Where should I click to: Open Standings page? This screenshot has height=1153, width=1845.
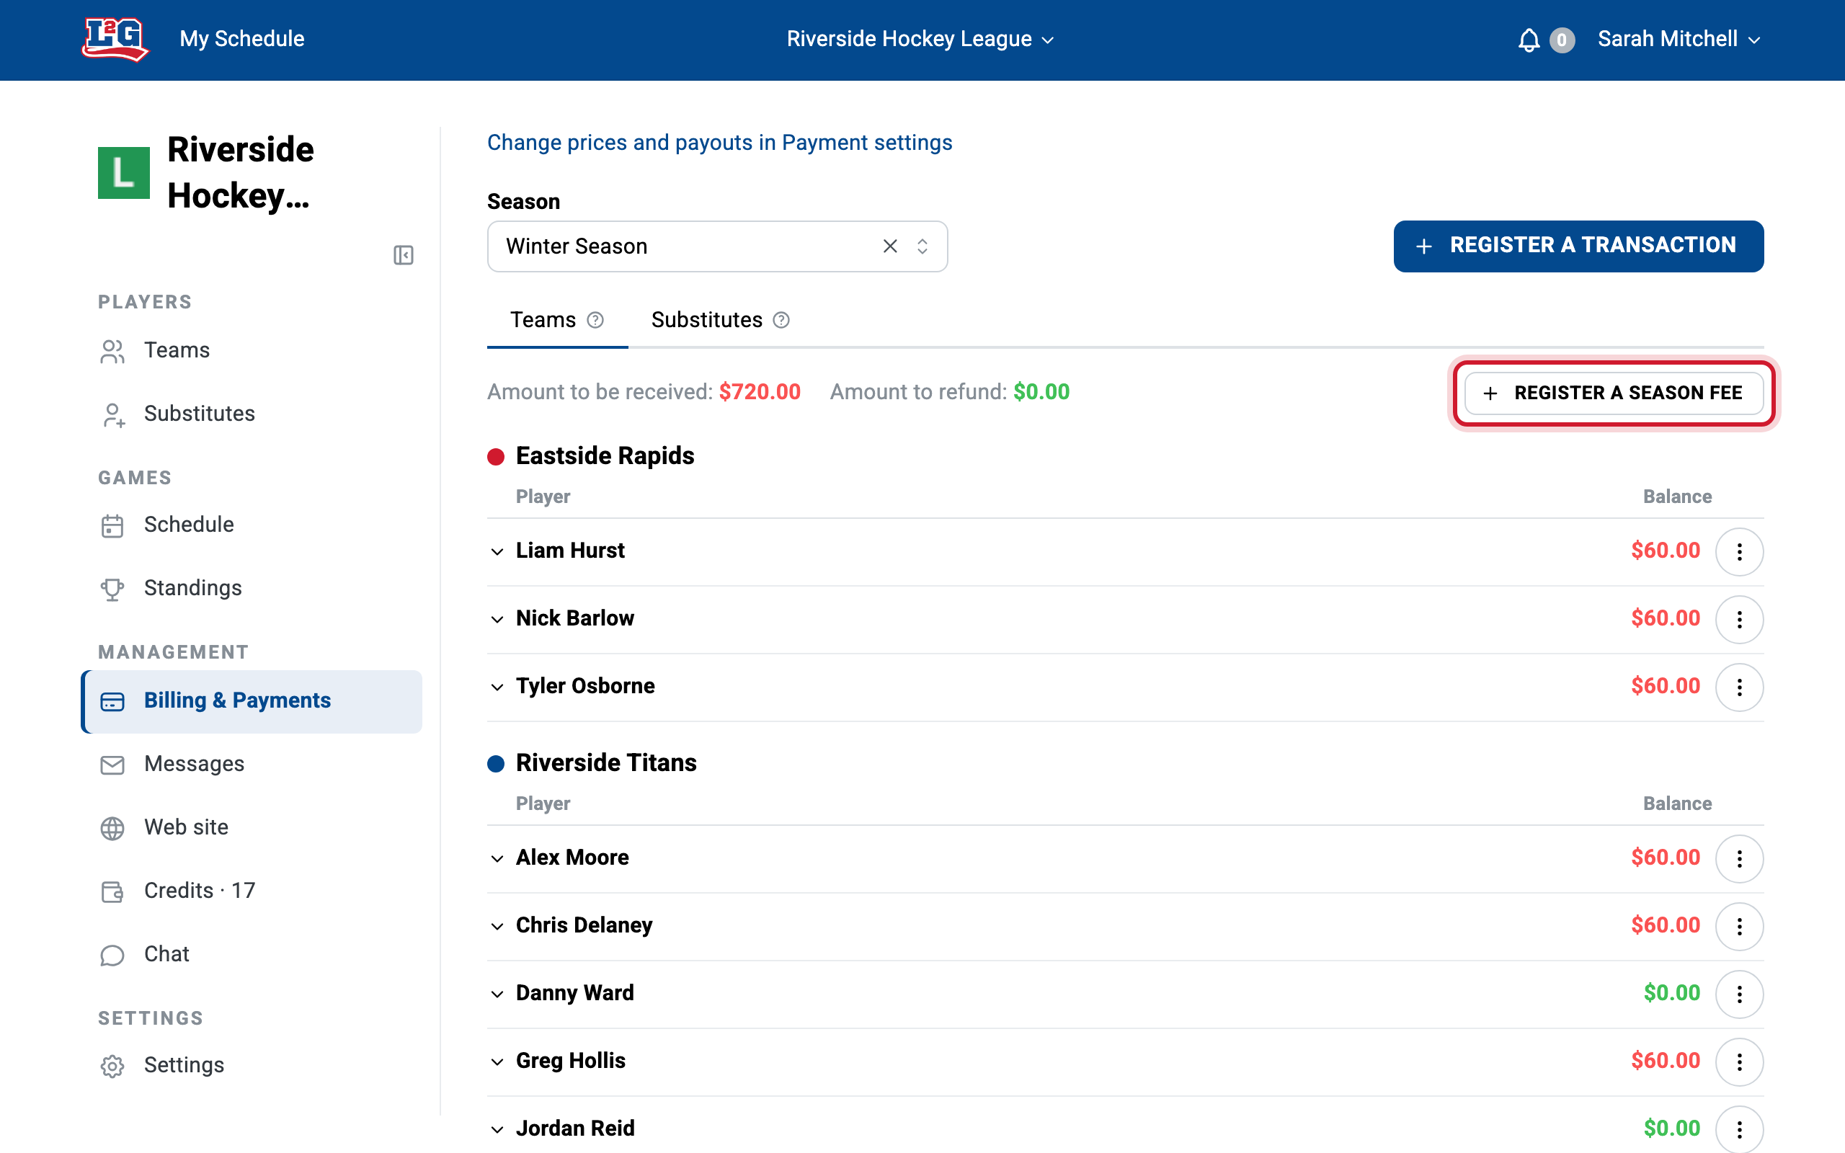point(252,588)
